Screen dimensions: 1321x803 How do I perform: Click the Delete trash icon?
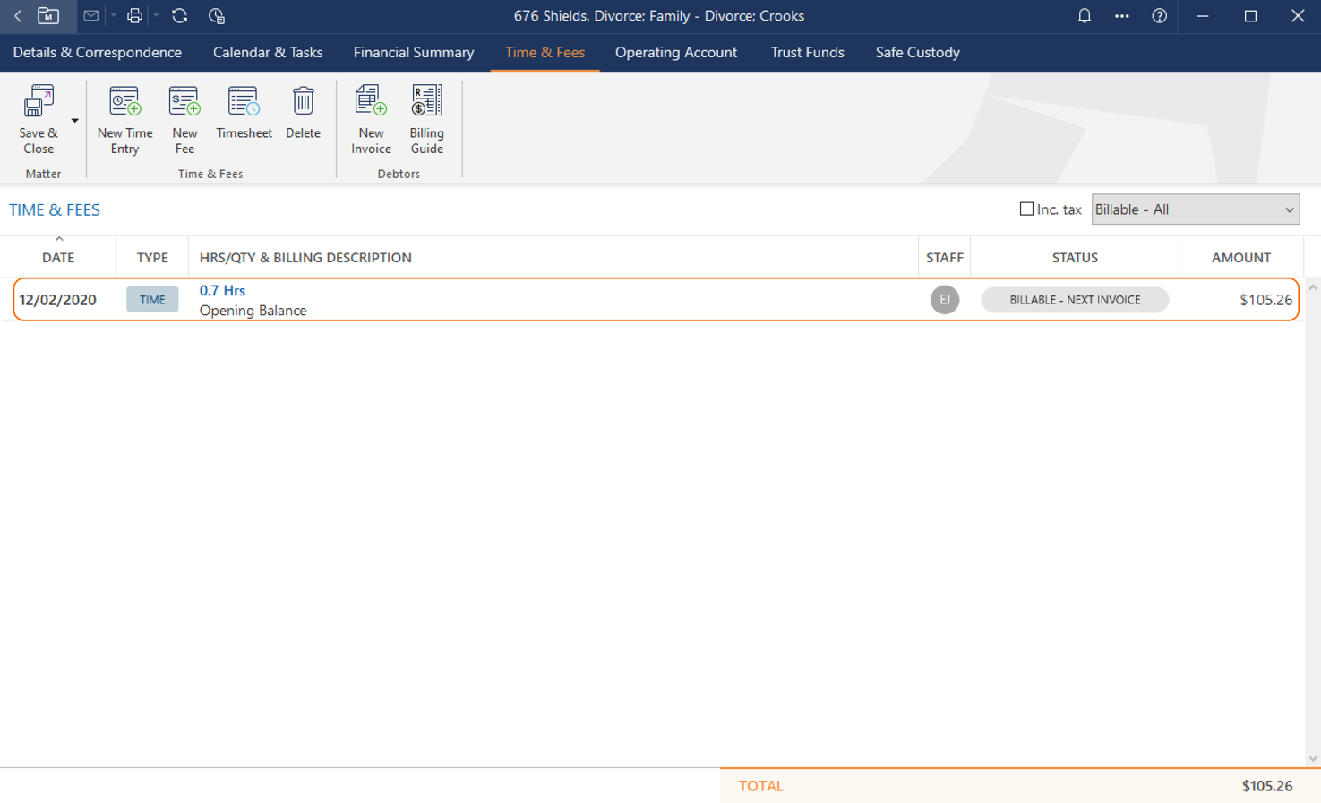point(303,102)
